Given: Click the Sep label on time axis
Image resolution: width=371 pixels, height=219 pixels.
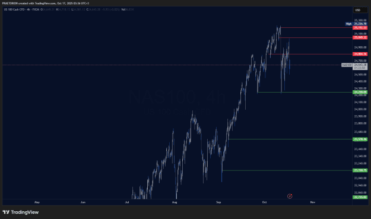Looking at the screenshot, I should pos(218,202).
